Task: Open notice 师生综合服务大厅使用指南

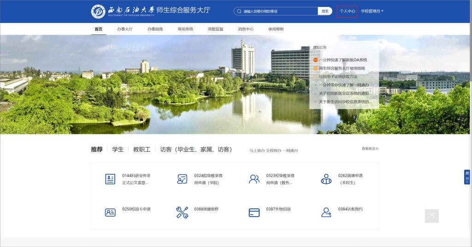Action: point(342,68)
